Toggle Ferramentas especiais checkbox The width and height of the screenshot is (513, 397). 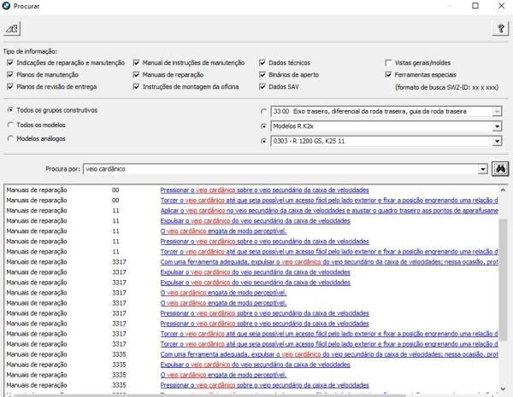point(388,74)
